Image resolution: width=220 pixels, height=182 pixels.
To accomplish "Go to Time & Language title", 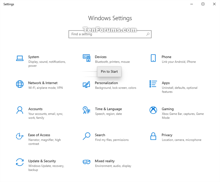I will (108, 109).
